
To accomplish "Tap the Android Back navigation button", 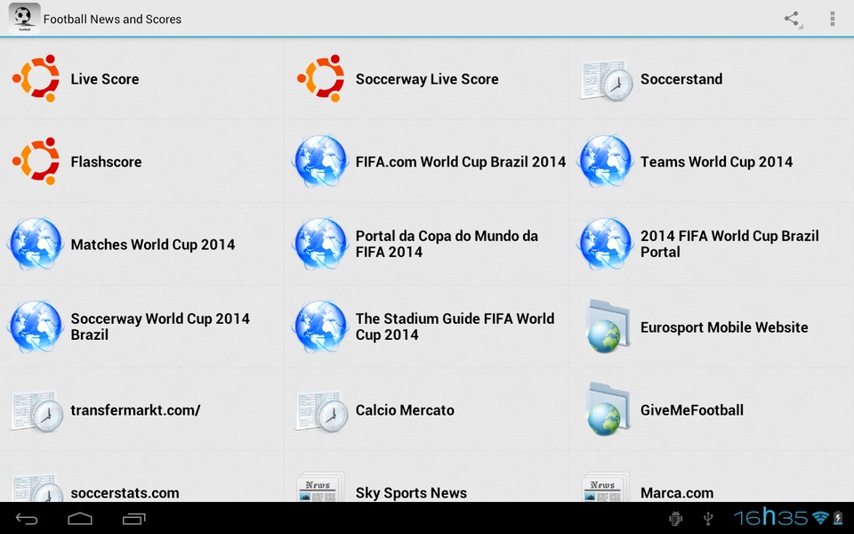I will tap(27, 519).
